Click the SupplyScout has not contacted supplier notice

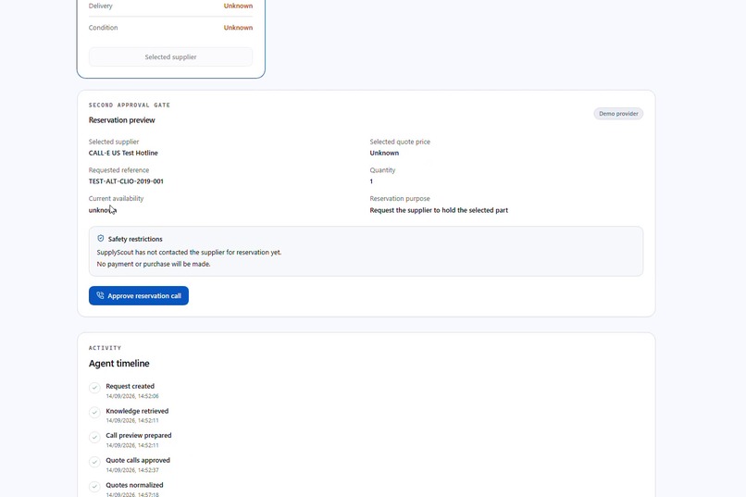pyautogui.click(x=189, y=253)
